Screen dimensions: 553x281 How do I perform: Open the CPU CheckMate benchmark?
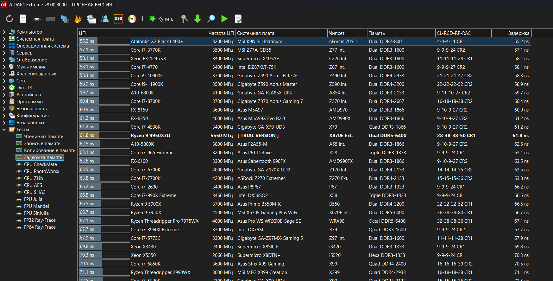click(41, 164)
